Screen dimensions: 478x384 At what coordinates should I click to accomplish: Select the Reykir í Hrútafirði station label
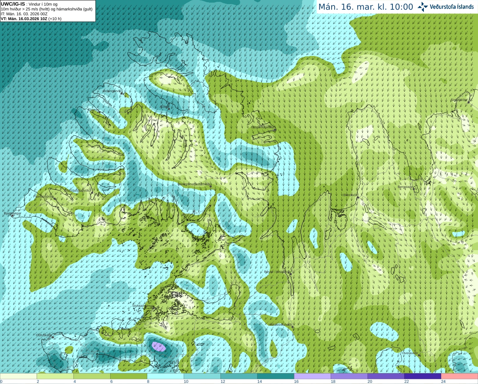pos(277,272)
